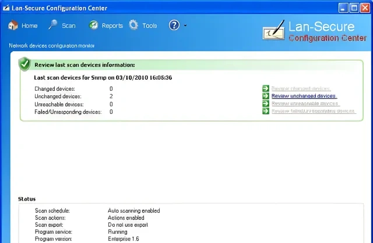373x243 pixels.
Task: Click the 'Program service:' label
Action: tap(54, 232)
